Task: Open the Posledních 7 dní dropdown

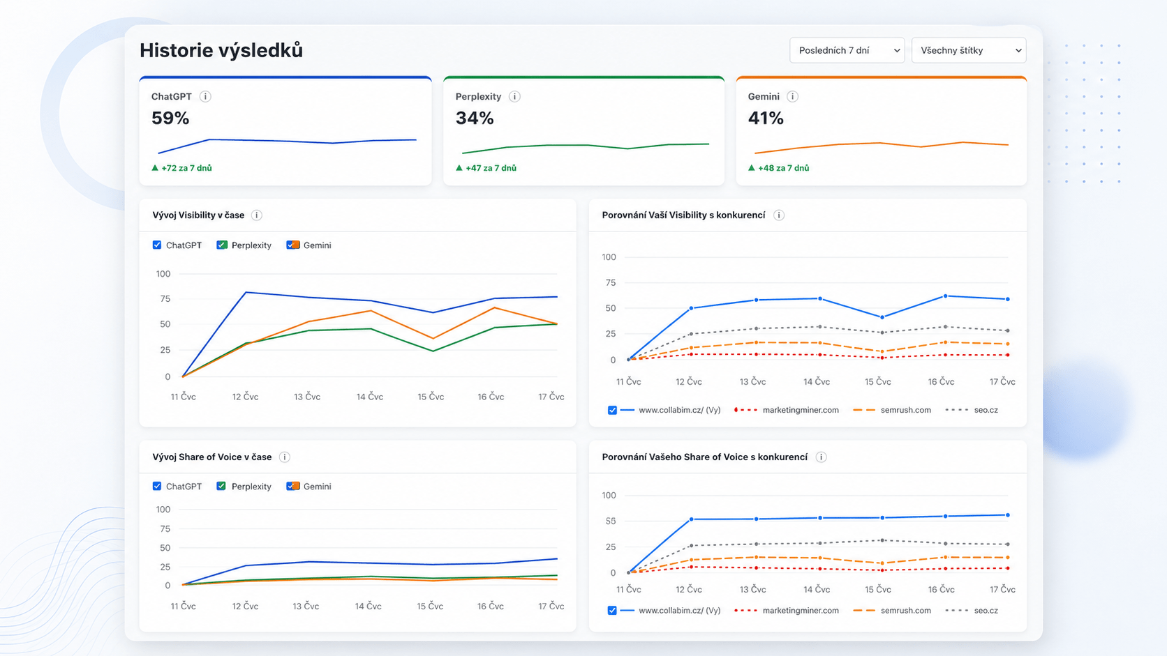Action: (847, 50)
